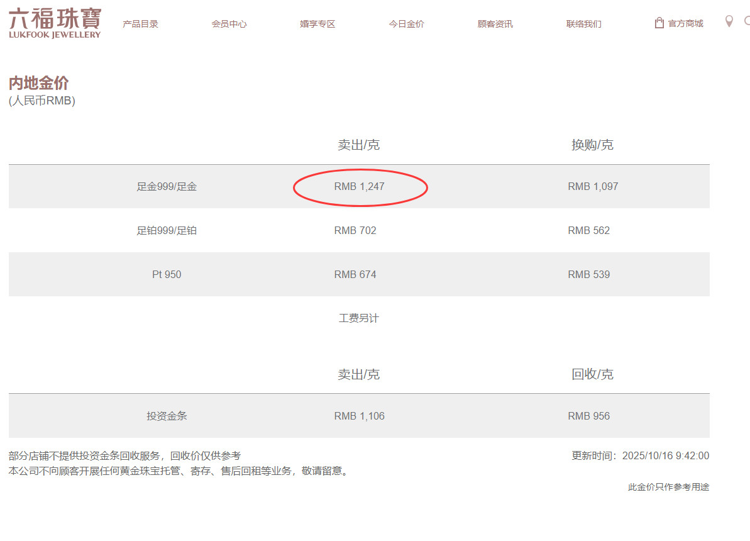Click the Pt 950 exchange price RMB 539
The width and height of the screenshot is (750, 541).
588,275
